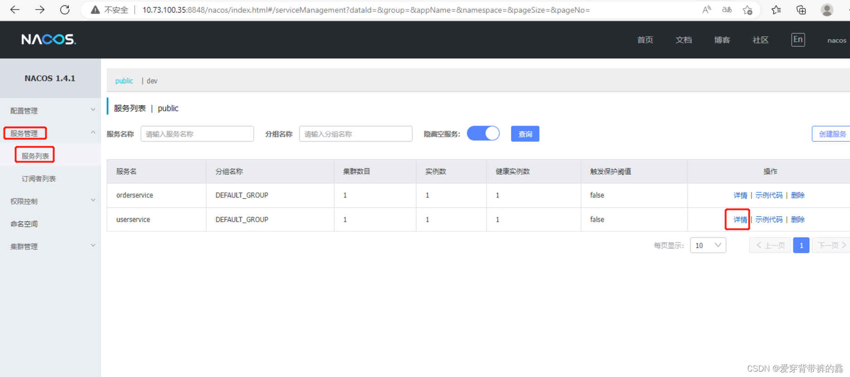
Task: Open the 权限控制 sidebar menu
Action: point(50,201)
